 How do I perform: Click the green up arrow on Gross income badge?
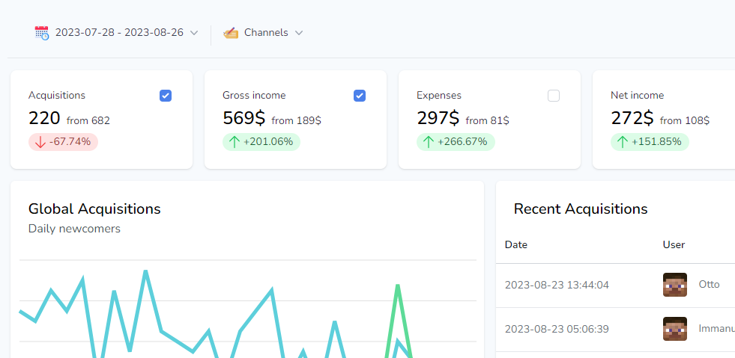click(x=235, y=141)
